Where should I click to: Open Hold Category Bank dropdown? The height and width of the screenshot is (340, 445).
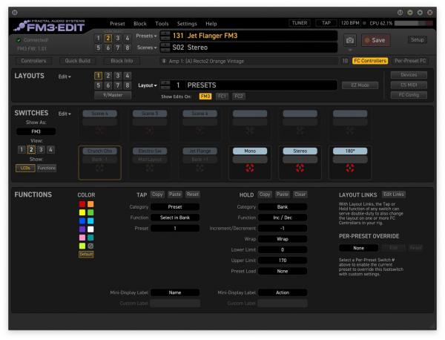click(x=283, y=207)
